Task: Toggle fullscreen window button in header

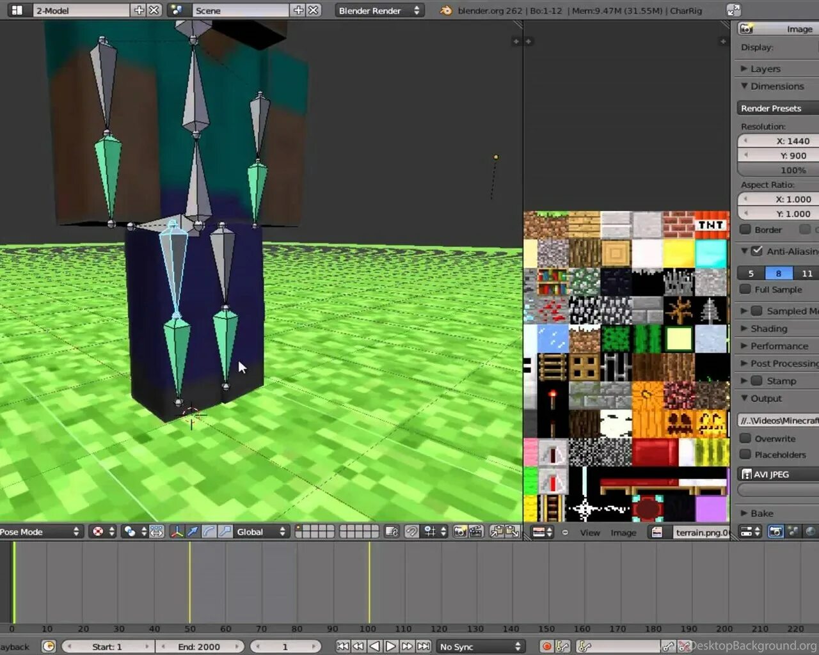Action: click(x=734, y=10)
